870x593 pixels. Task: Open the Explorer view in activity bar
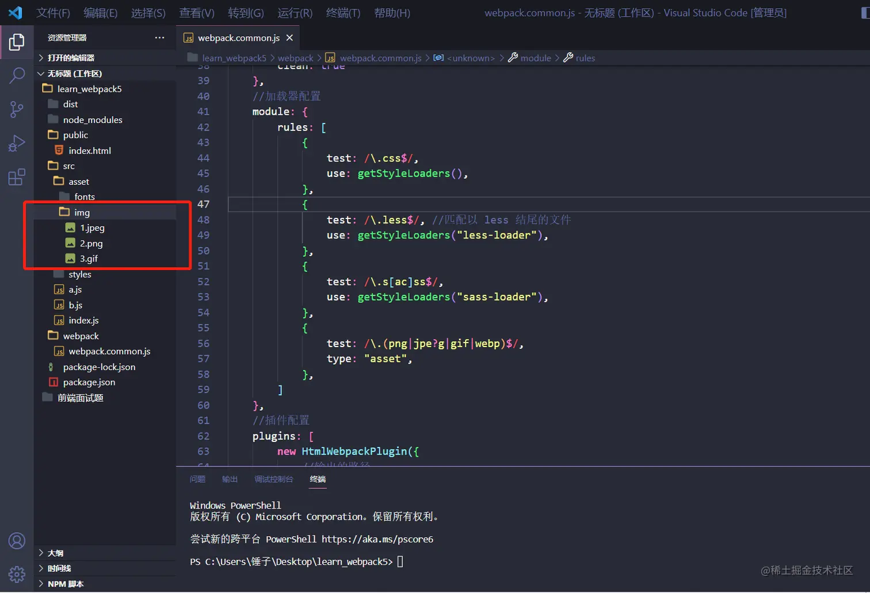17,42
